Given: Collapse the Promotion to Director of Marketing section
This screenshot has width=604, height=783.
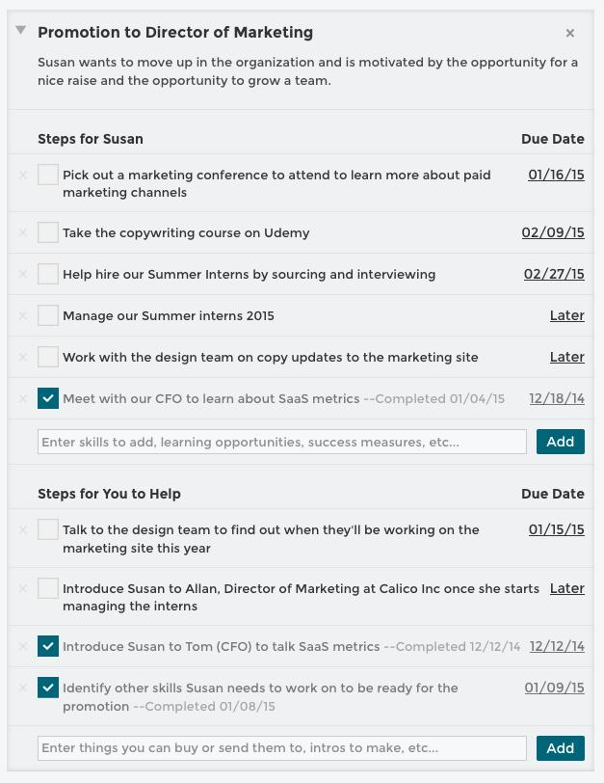Looking at the screenshot, I should (20, 31).
